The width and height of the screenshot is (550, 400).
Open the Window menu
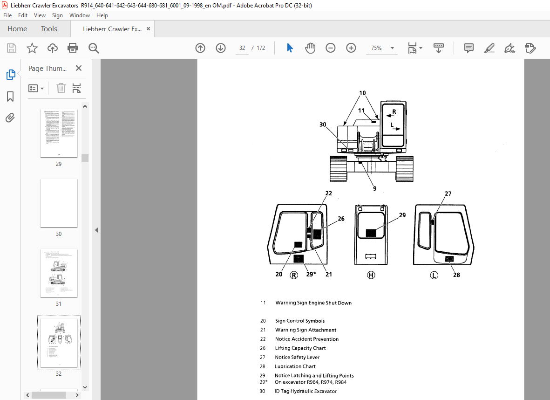click(x=80, y=15)
